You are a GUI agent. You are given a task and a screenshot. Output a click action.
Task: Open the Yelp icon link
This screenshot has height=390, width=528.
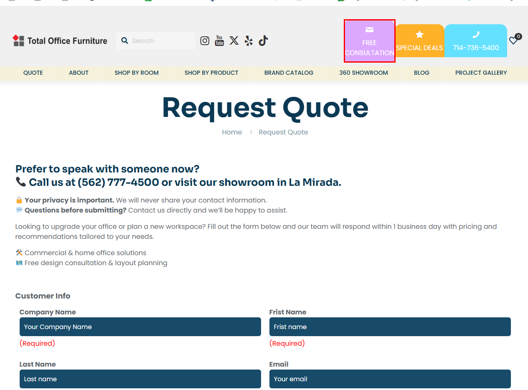249,41
